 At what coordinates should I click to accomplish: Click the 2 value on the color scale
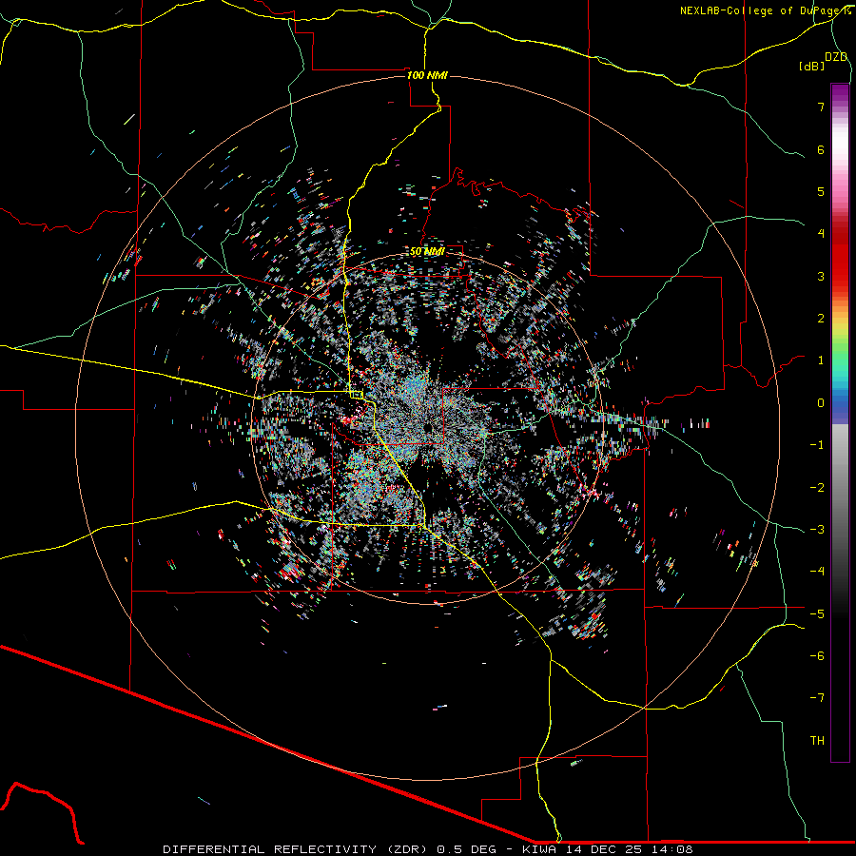821,319
